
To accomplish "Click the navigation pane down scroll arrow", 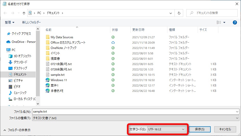I will 38,104.
